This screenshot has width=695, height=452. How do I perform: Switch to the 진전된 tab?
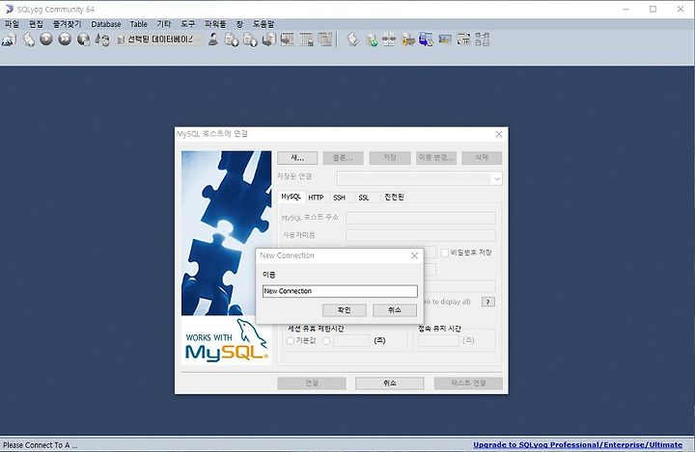(394, 197)
